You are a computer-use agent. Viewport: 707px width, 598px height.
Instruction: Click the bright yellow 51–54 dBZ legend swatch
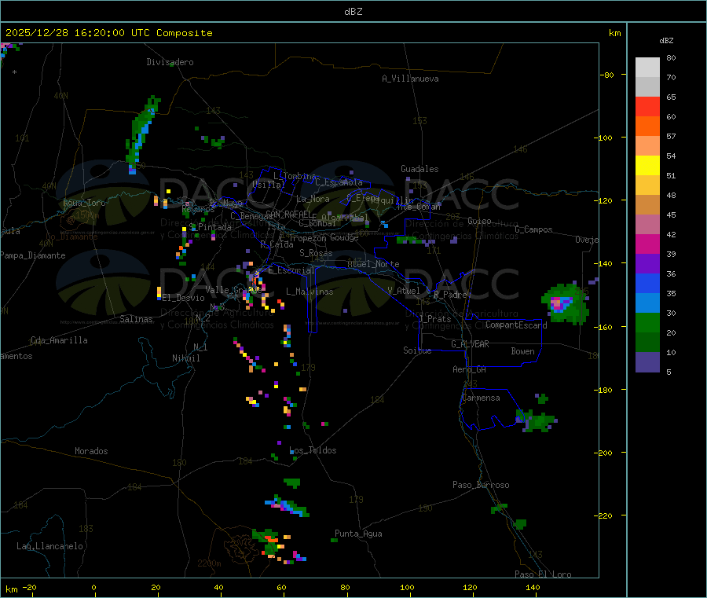pyautogui.click(x=647, y=166)
